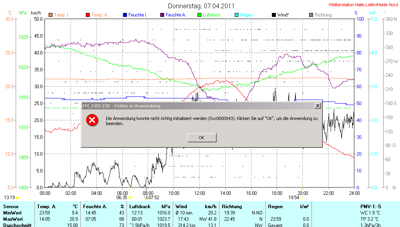Click the sunset marker at 19:54

click(302, 198)
